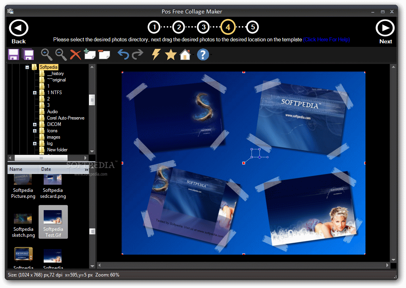
Task: Go to wizard step 5
Action: 252,27
